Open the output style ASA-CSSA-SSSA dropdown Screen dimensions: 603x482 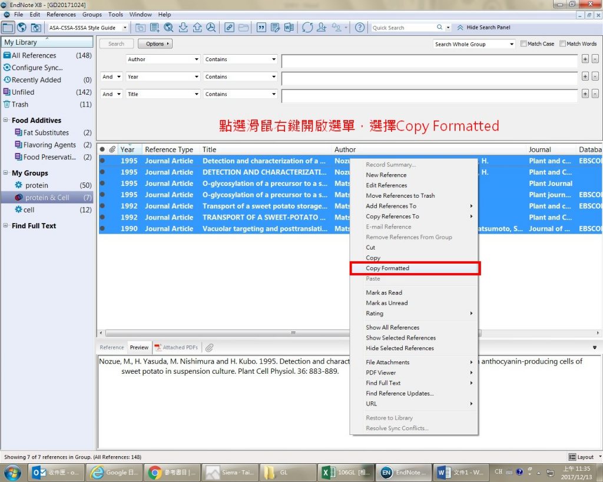(125, 28)
